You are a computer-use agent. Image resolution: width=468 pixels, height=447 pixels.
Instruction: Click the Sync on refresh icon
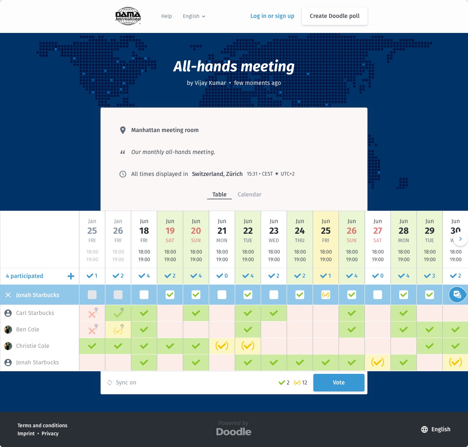(110, 383)
